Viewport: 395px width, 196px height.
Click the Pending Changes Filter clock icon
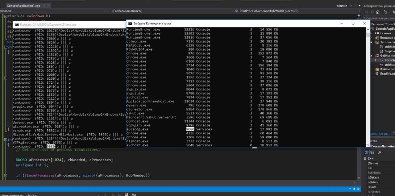386,12
